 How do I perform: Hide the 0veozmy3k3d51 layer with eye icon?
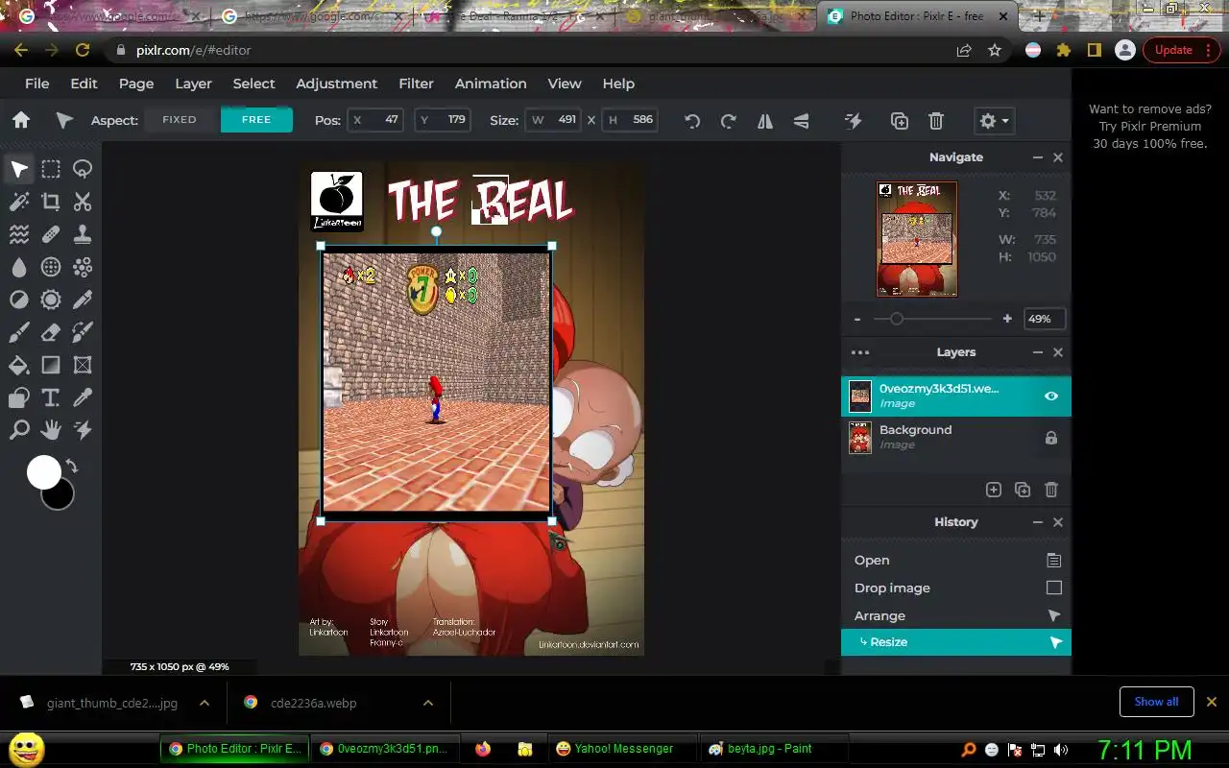pos(1051,396)
